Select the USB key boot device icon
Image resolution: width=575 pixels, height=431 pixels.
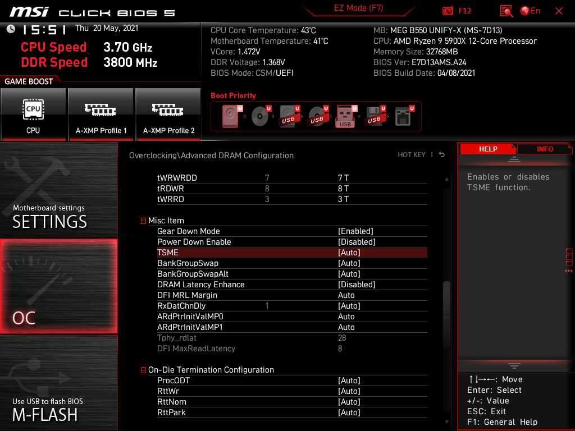point(346,116)
